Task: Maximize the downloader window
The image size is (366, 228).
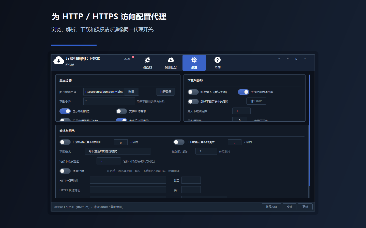Action: [x=296, y=59]
